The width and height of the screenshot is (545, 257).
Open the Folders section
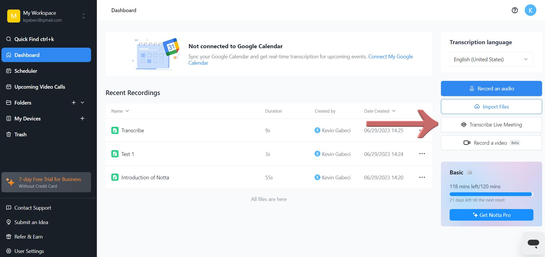(x=23, y=103)
